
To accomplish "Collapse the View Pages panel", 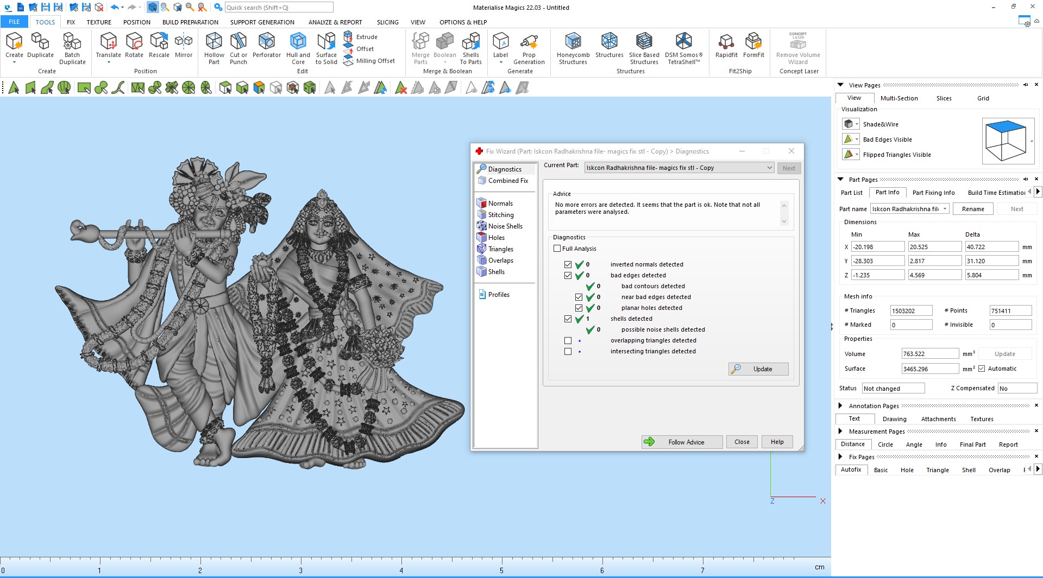I will point(840,85).
